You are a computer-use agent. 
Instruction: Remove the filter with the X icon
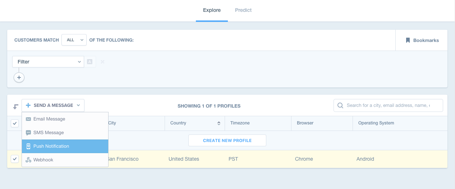[x=102, y=62]
